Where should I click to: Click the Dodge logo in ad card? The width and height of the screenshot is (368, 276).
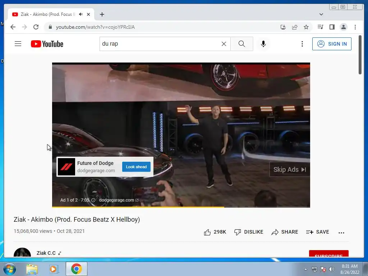(66, 167)
